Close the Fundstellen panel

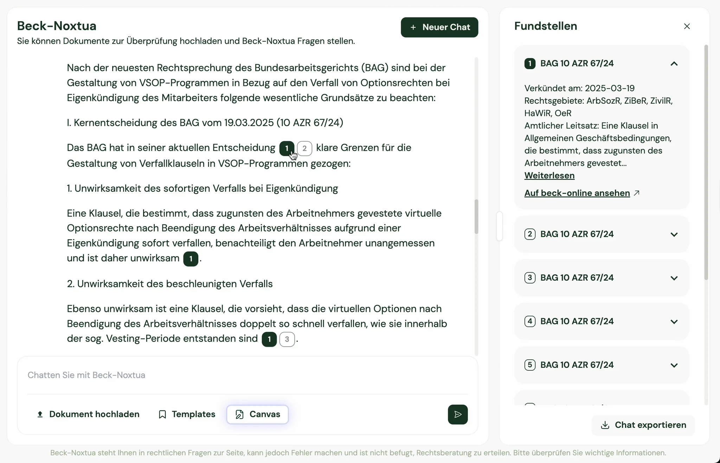[687, 26]
